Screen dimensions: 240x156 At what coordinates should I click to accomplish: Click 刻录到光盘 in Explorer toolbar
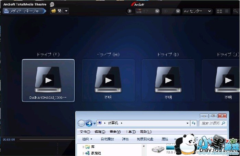(x=145, y=139)
